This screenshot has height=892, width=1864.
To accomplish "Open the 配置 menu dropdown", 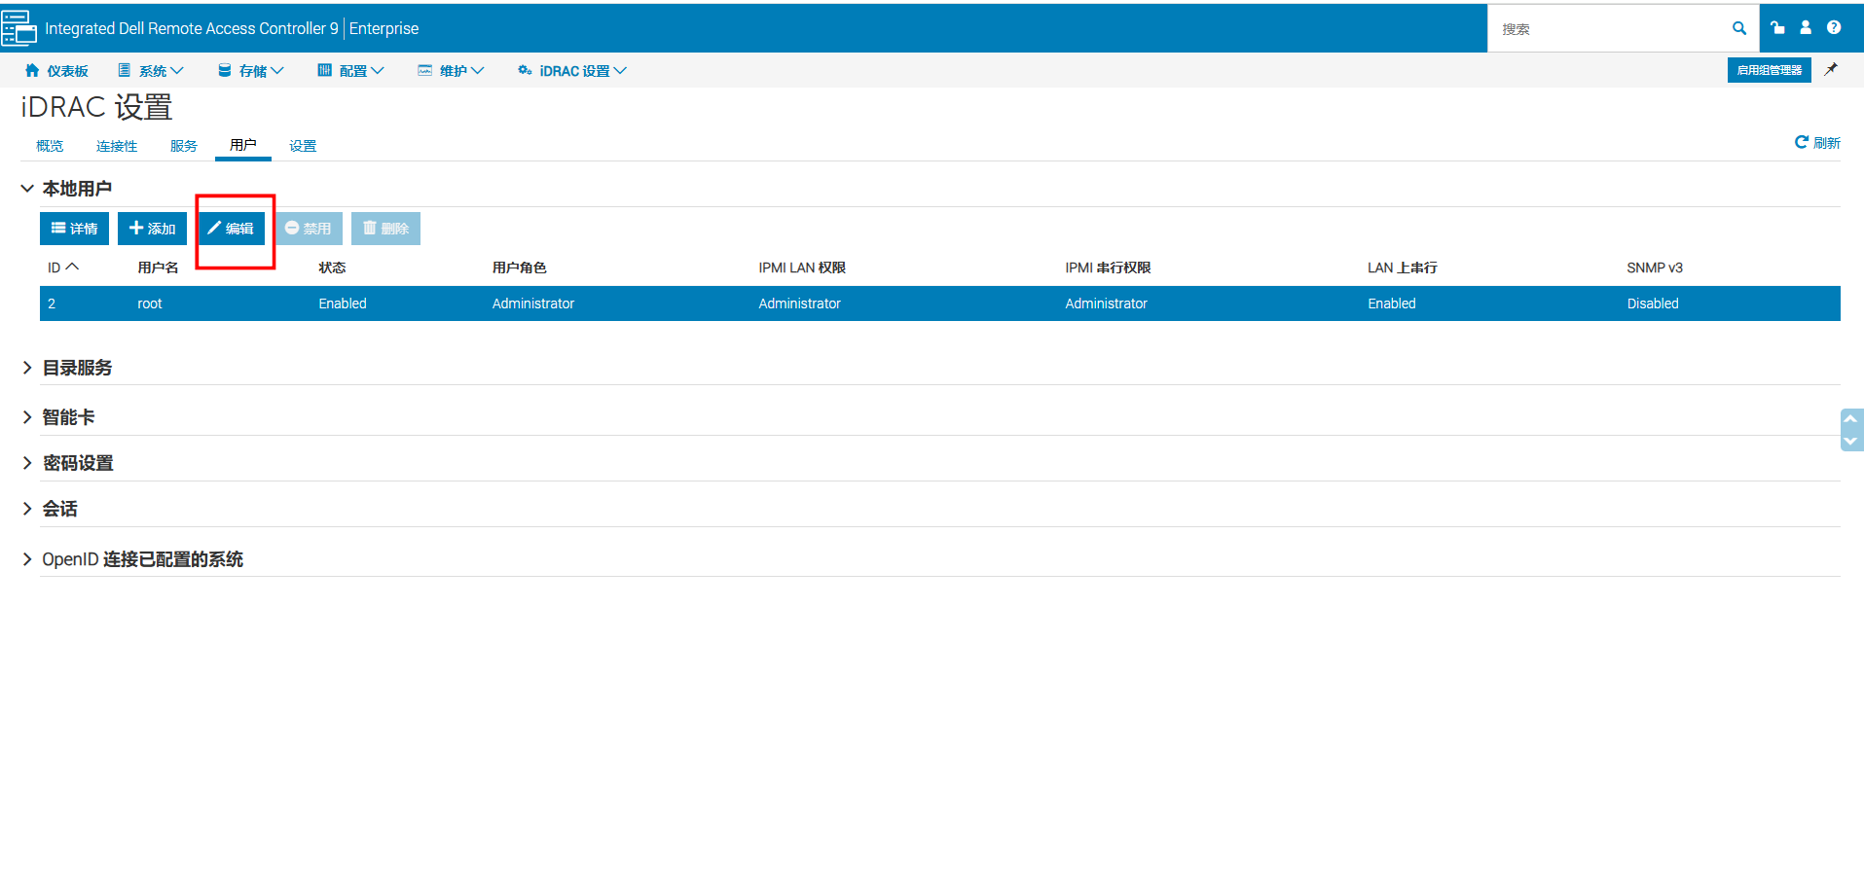I will click(350, 71).
